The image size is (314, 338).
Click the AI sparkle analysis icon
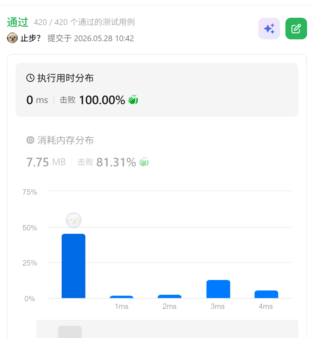coord(269,29)
